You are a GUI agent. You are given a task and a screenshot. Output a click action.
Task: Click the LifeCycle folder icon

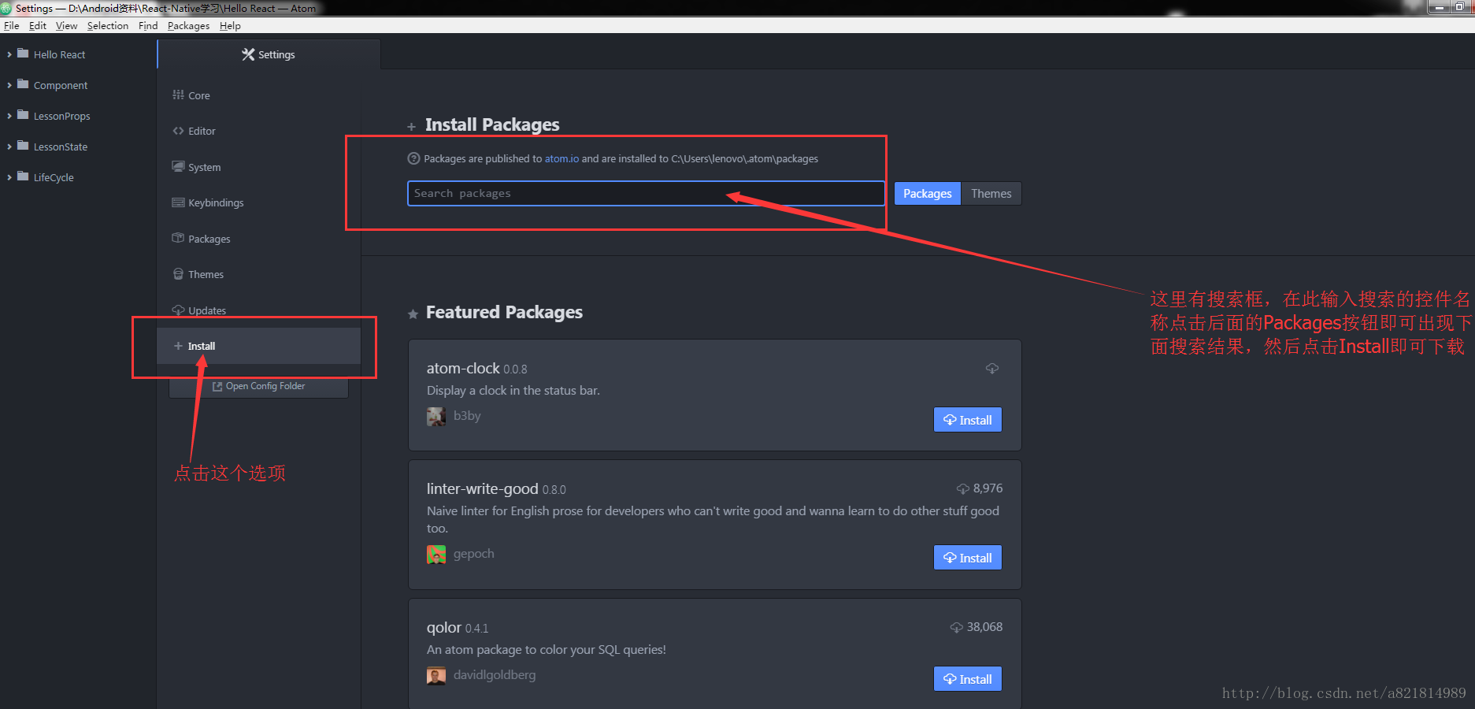click(23, 176)
